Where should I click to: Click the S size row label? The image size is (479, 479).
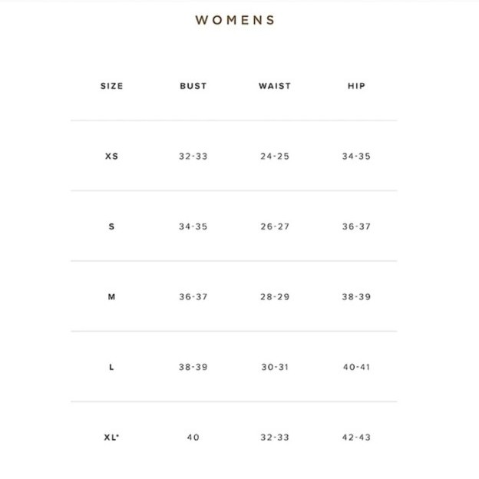(x=111, y=226)
